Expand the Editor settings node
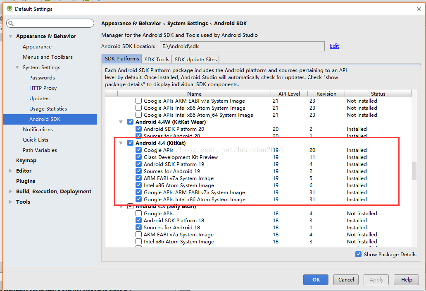 coord(11,171)
